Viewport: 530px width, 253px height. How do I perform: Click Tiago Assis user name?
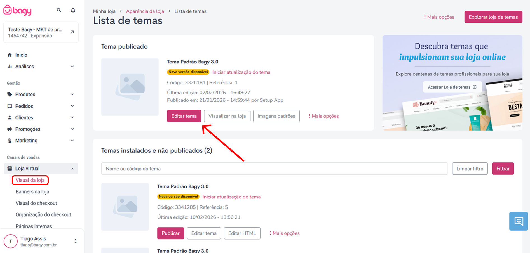click(x=33, y=238)
